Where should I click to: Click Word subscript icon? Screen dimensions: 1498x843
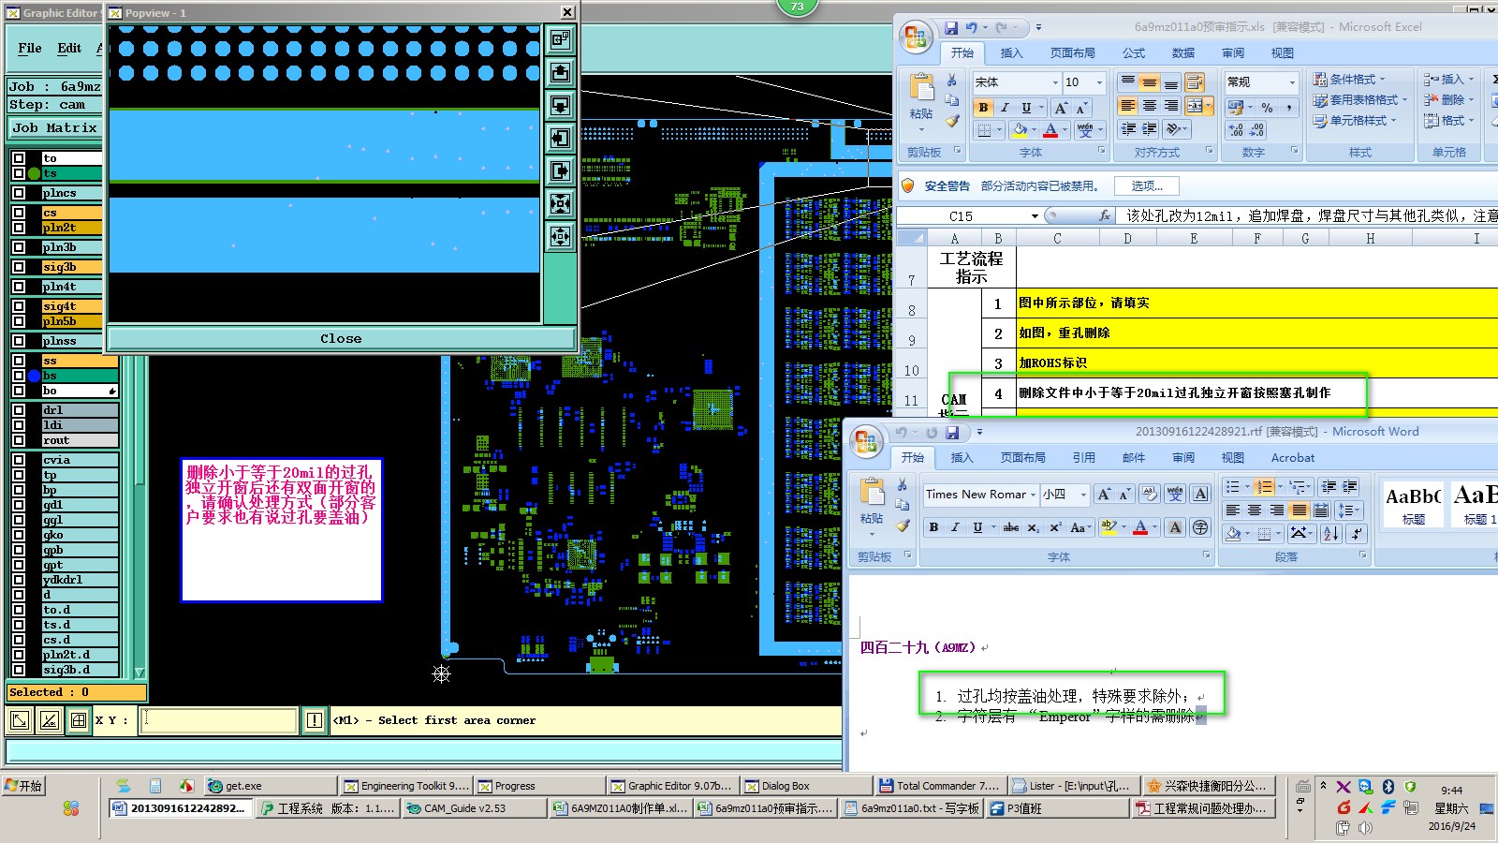tap(1034, 527)
